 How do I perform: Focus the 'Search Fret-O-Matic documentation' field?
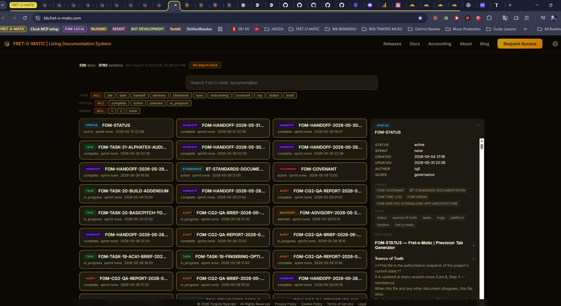282,83
